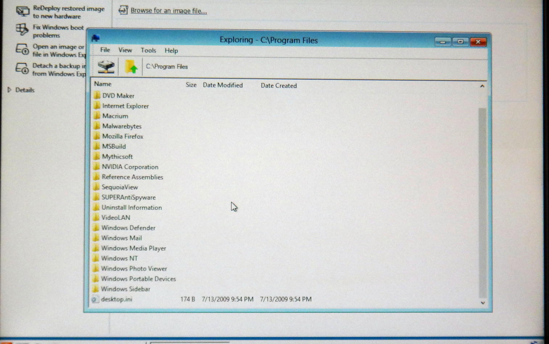Select the NVIDIA Corporation folder icon
The width and height of the screenshot is (549, 344).
tap(96, 167)
